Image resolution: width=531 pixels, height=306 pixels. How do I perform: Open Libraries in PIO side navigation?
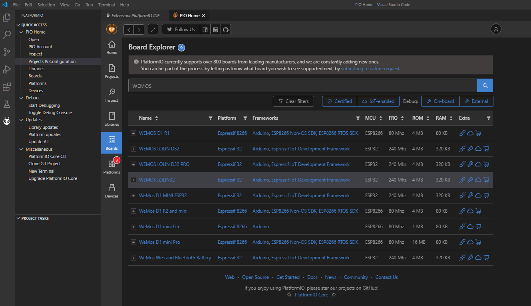112,119
